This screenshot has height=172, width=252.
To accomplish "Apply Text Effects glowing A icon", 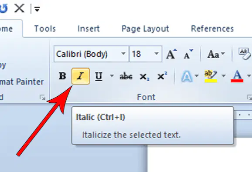I will click(187, 76).
